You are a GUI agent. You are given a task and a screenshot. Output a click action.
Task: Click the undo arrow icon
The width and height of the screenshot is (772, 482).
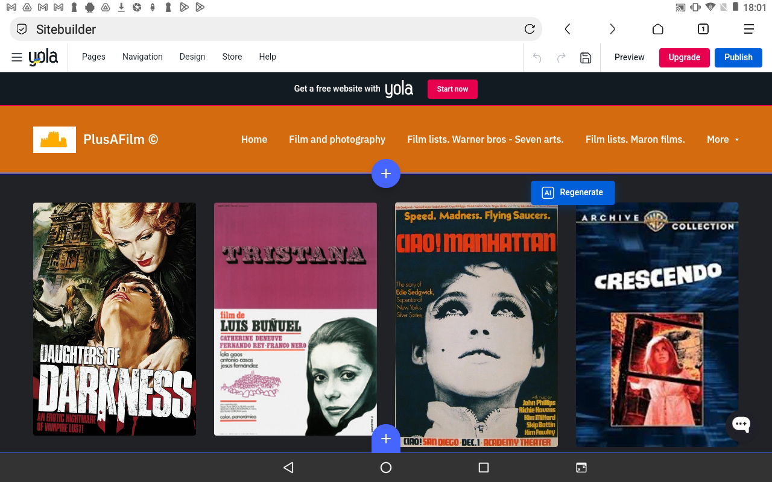[537, 58]
